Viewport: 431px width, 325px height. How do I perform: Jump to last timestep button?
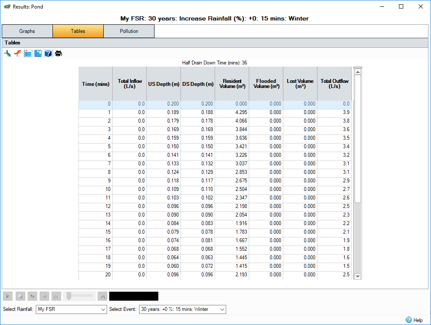coord(102,296)
